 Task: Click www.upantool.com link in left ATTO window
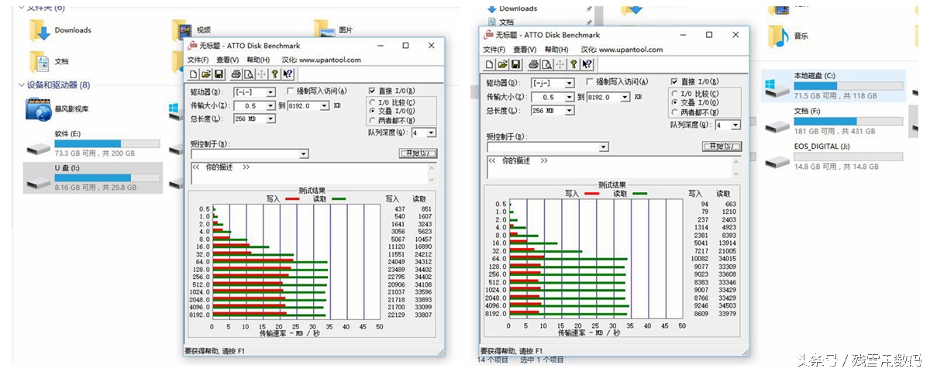331,60
